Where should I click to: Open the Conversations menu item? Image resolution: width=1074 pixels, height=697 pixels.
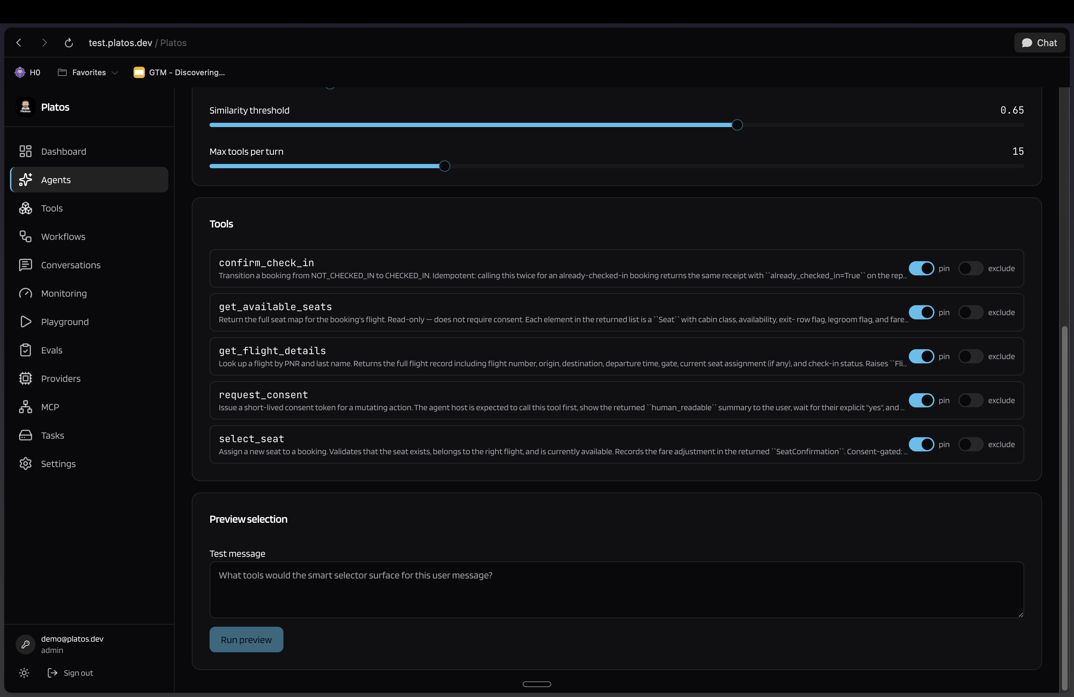[x=70, y=265]
